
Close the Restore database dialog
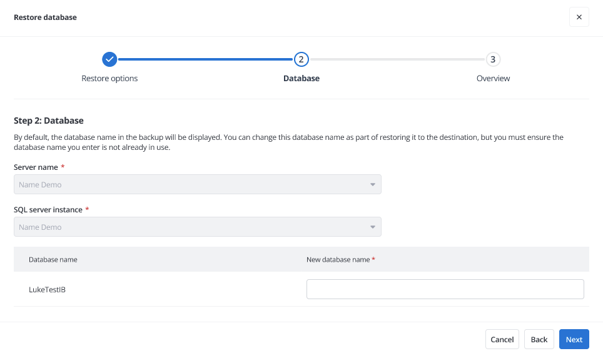579,17
